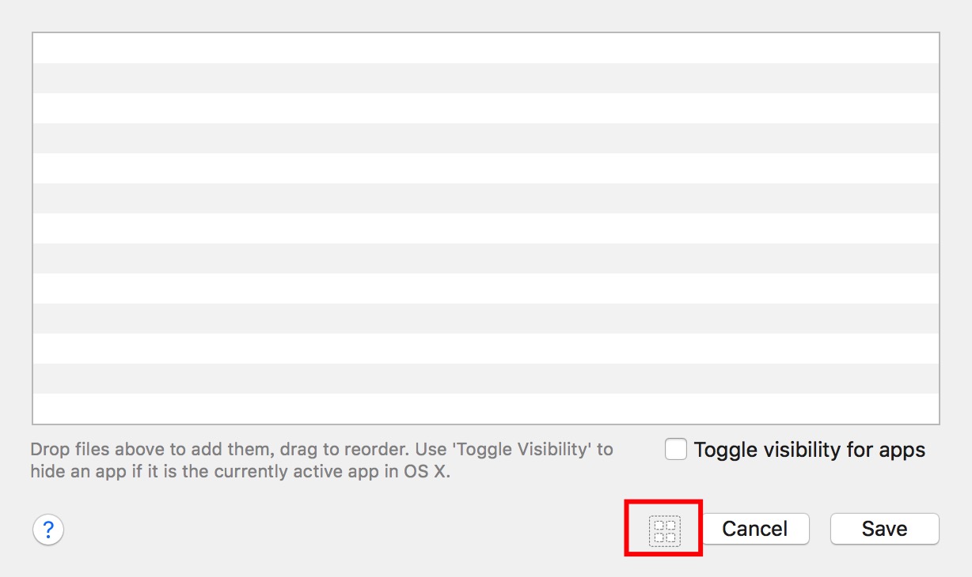
Task: Open help with the question mark button
Action: [x=48, y=529]
